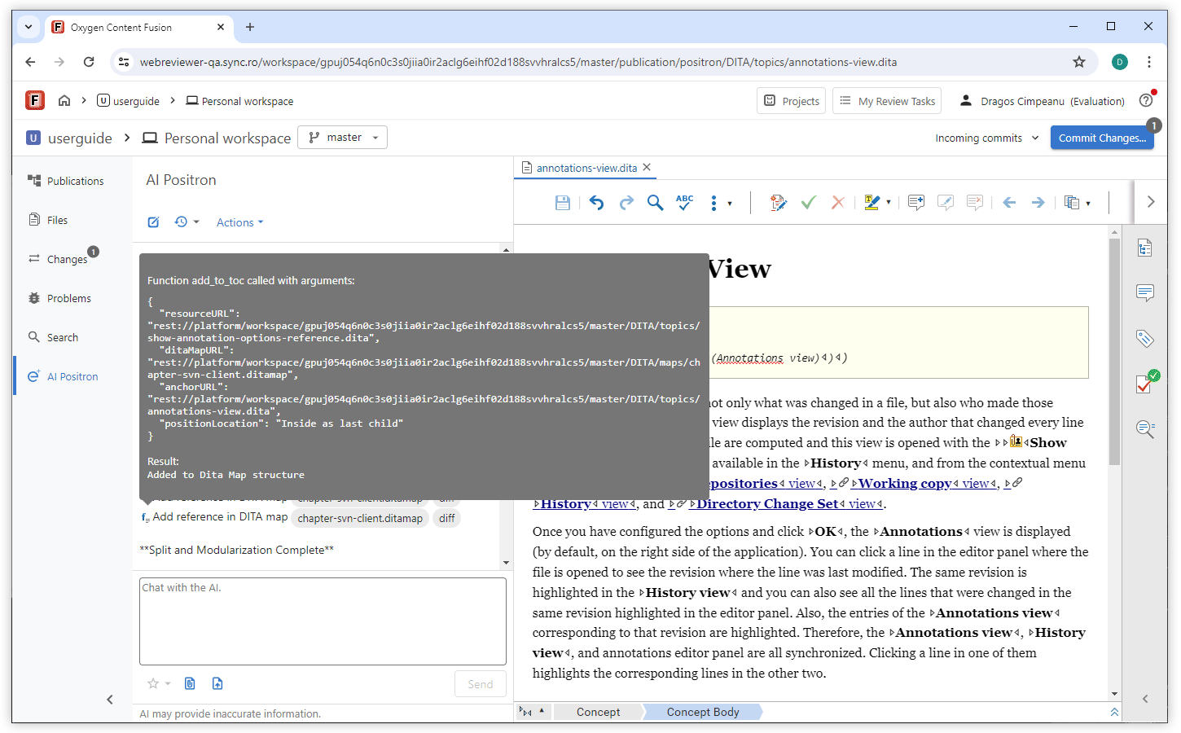Click the Oxygen Content Fusion logo

coord(35,100)
